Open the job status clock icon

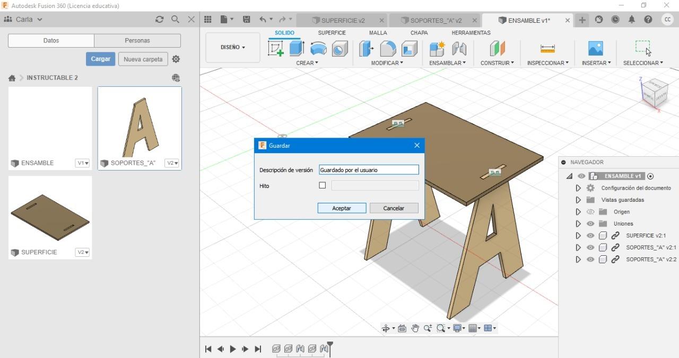(615, 20)
